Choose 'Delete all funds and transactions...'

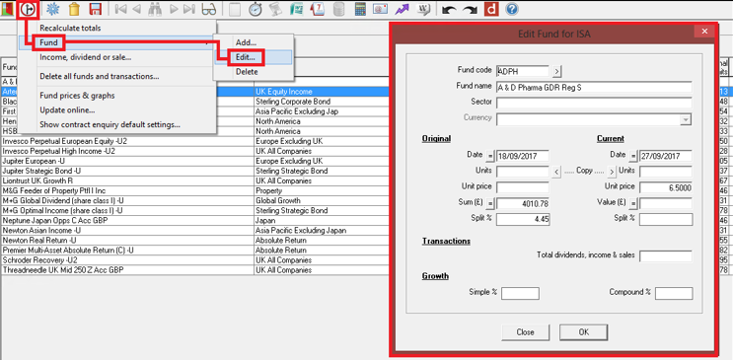pyautogui.click(x=116, y=76)
